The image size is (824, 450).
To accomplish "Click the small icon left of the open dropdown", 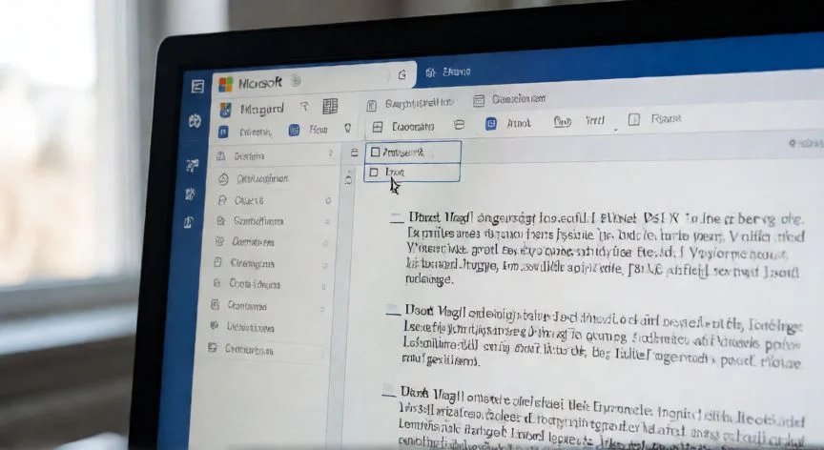I will pos(354,153).
